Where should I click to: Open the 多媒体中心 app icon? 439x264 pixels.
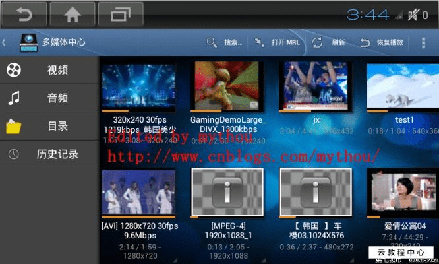[28, 43]
